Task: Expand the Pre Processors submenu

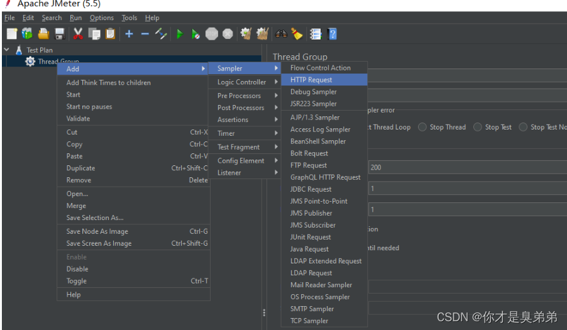Action: pyautogui.click(x=245, y=96)
